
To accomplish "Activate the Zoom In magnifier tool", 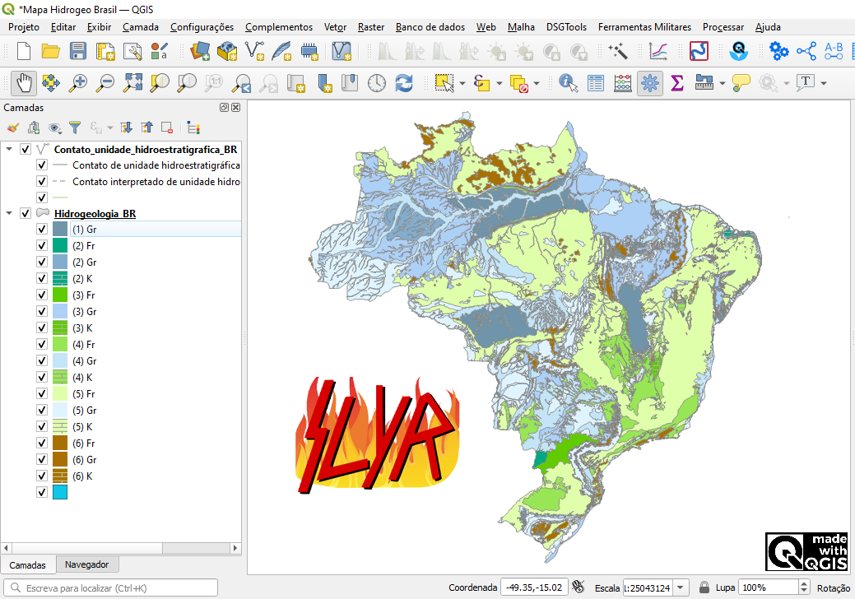I will pos(78,83).
